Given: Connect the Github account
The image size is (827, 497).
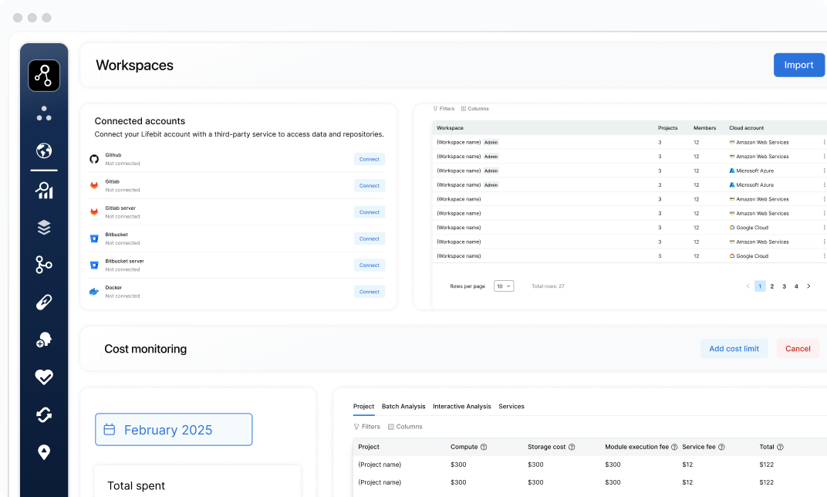Looking at the screenshot, I should (370, 159).
